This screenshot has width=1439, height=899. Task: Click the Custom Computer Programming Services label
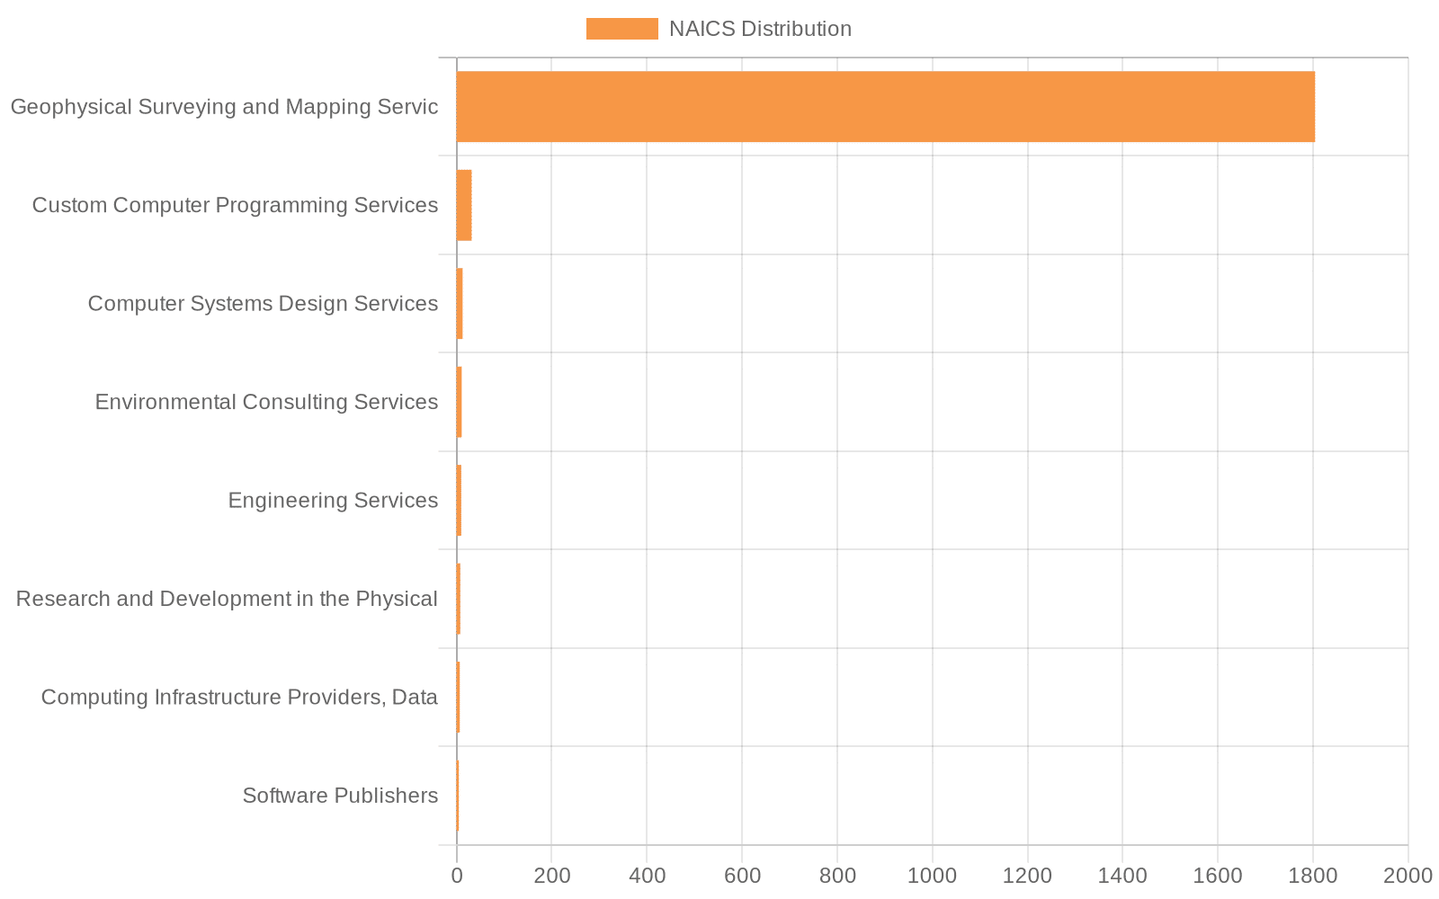[235, 205]
